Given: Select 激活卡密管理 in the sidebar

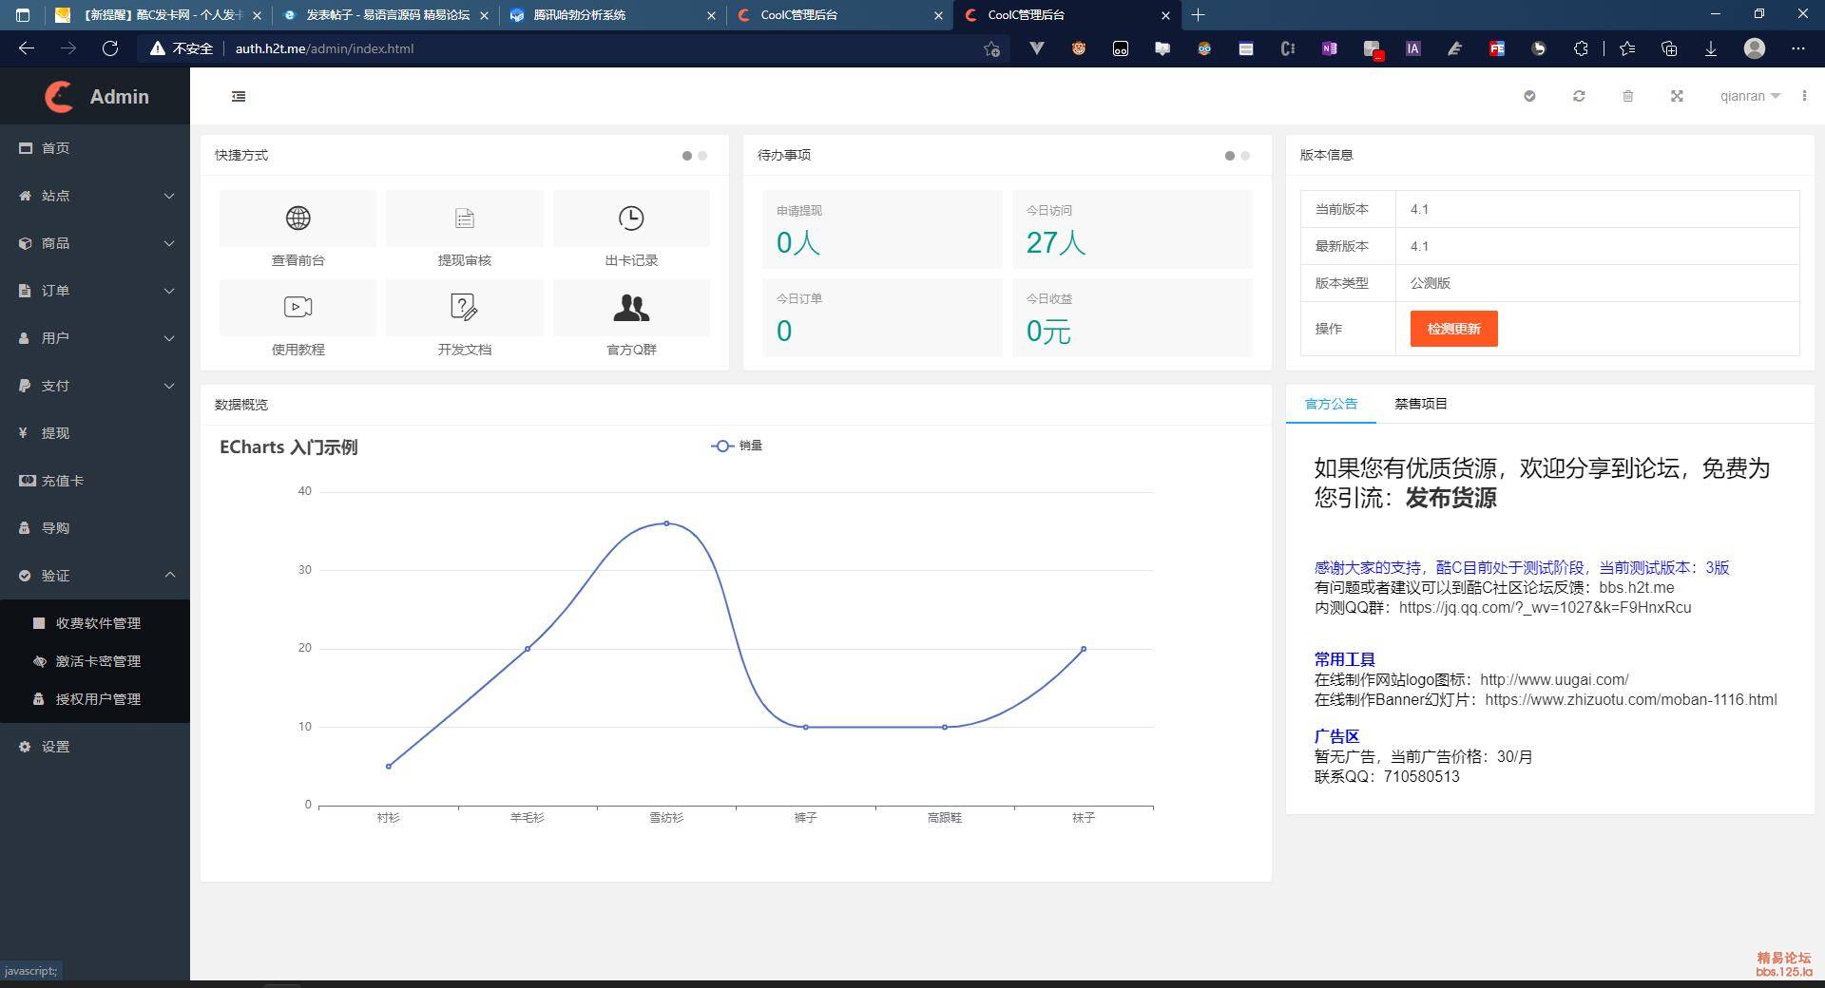Looking at the screenshot, I should [100, 660].
